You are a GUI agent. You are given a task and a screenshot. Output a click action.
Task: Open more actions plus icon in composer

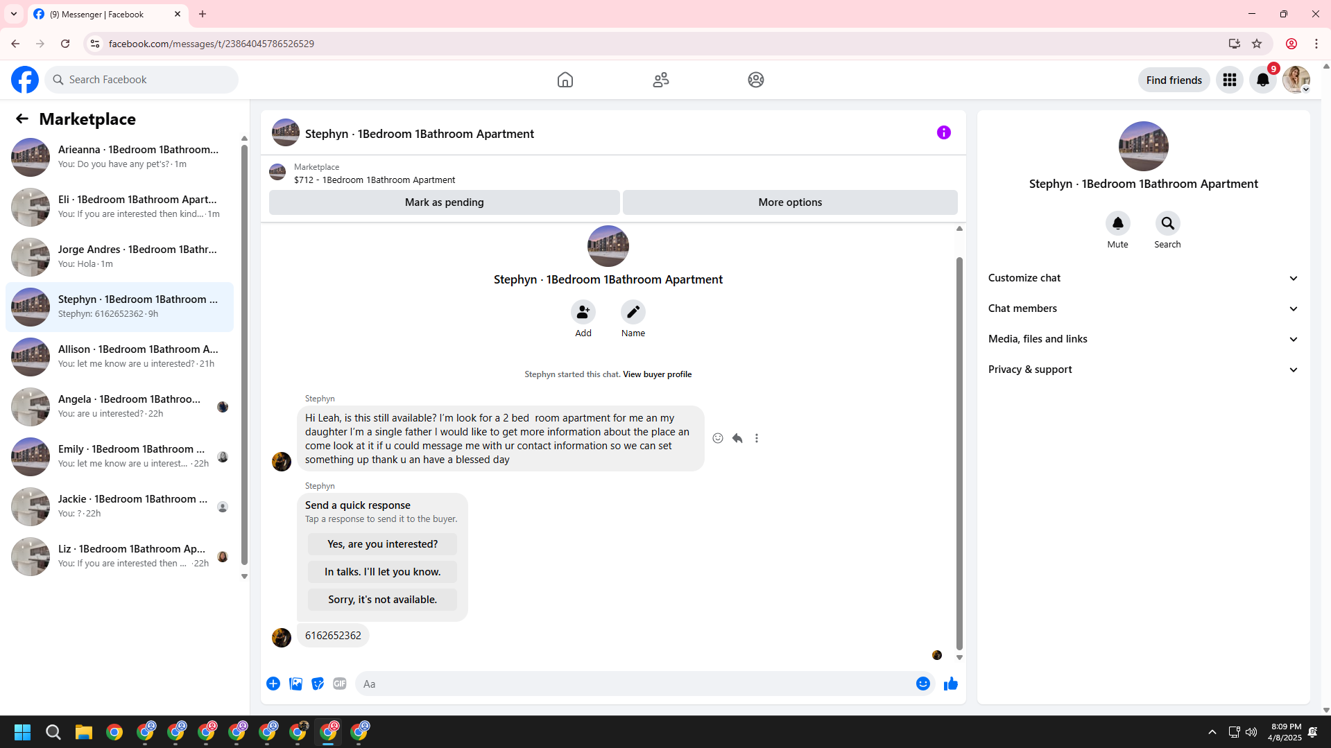273,684
